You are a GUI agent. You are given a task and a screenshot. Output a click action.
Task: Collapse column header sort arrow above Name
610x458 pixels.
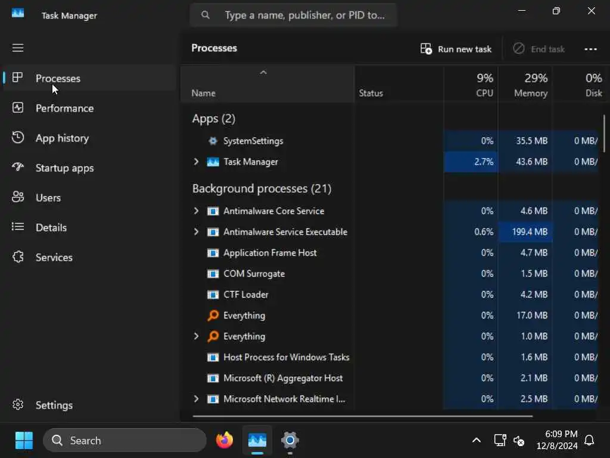(x=263, y=72)
